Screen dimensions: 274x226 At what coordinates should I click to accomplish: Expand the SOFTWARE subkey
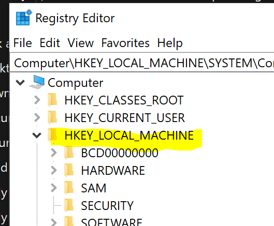pyautogui.click(x=54, y=222)
